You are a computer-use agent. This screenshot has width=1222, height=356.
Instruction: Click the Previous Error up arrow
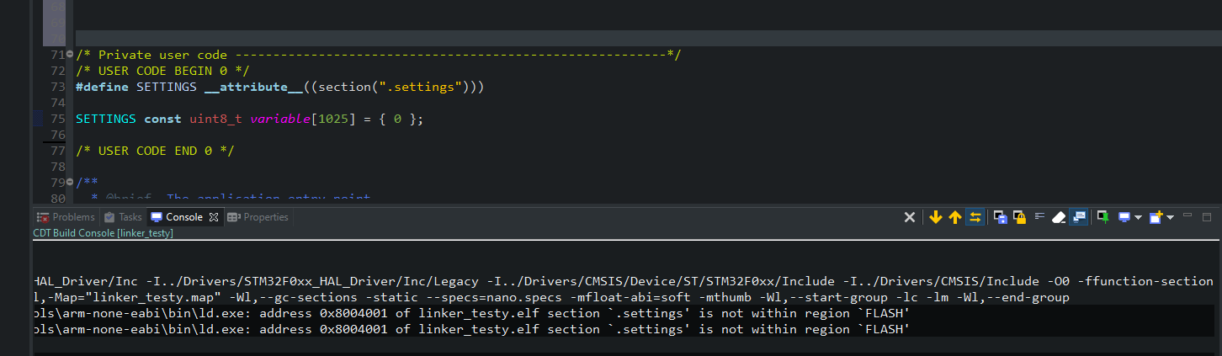coord(955,217)
